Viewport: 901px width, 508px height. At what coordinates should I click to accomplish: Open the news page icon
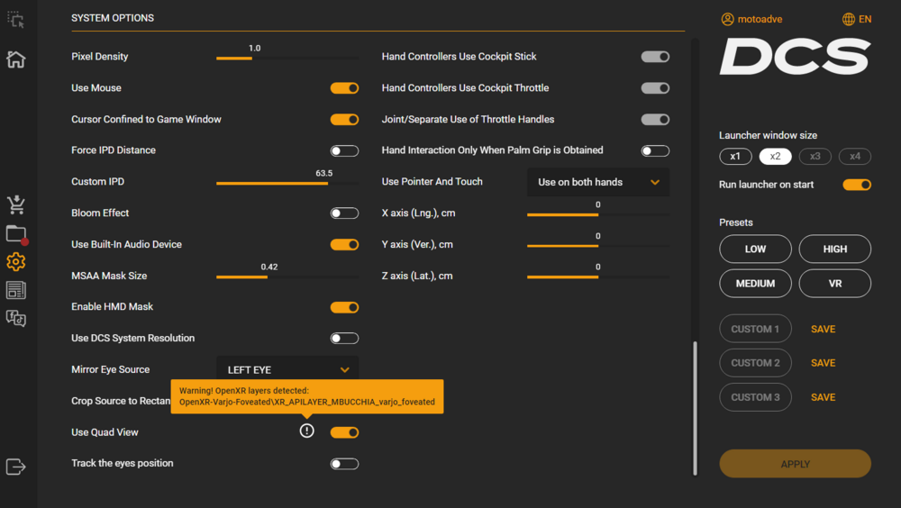click(15, 290)
